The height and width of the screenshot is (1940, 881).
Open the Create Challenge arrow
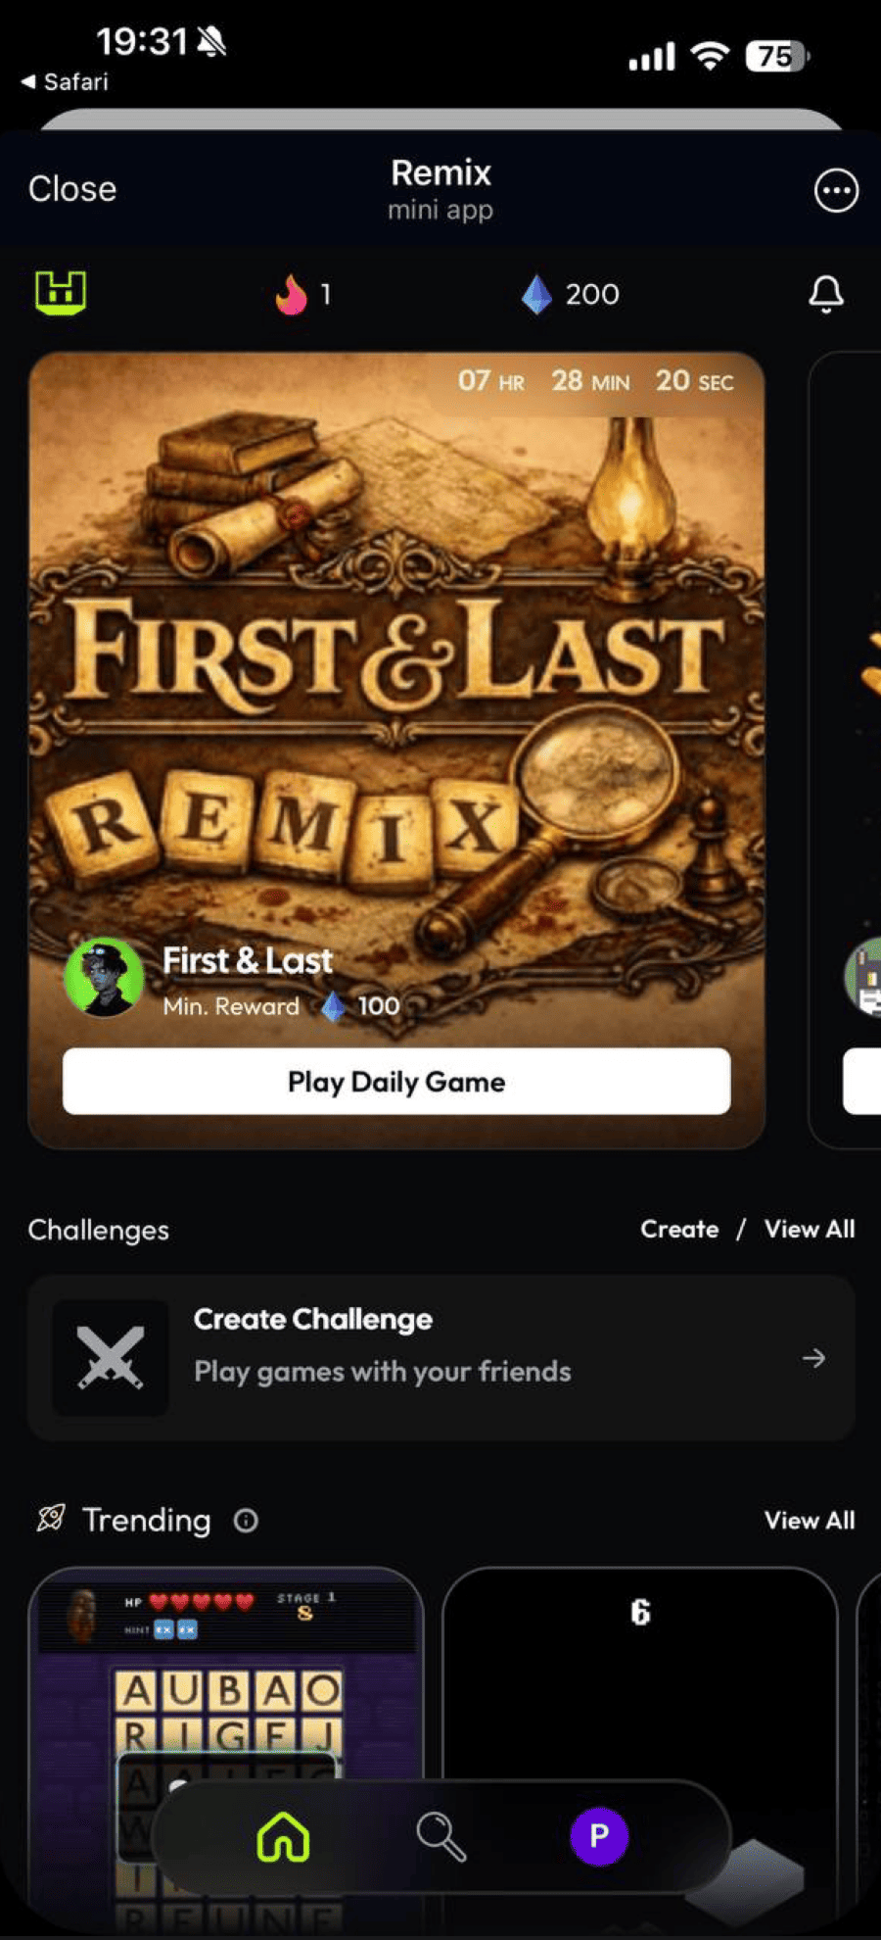click(813, 1358)
